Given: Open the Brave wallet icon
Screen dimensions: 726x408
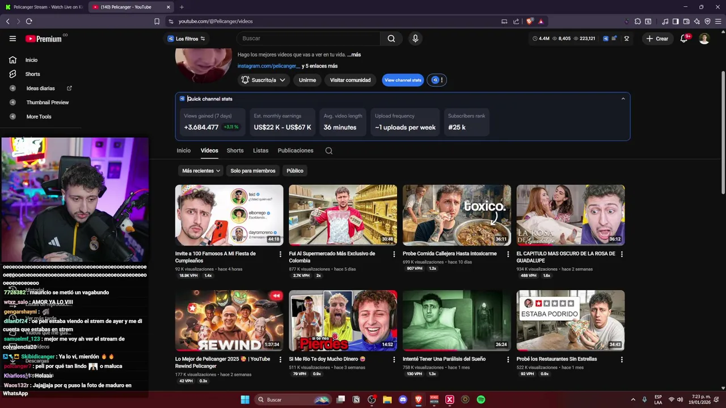Looking at the screenshot, I should tap(686, 22).
